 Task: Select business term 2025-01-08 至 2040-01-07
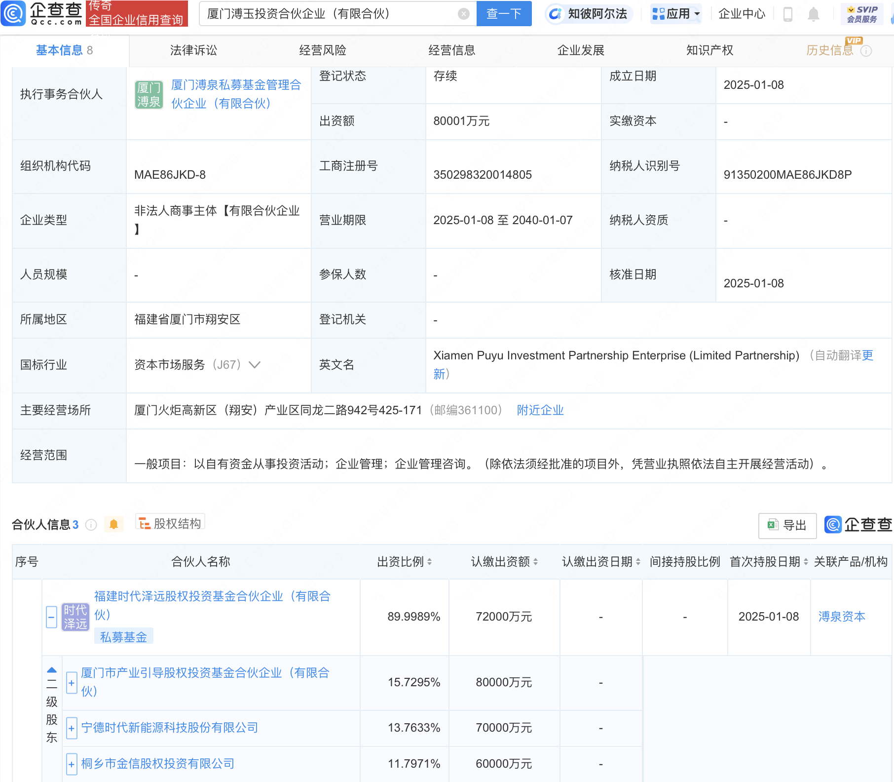click(x=503, y=220)
